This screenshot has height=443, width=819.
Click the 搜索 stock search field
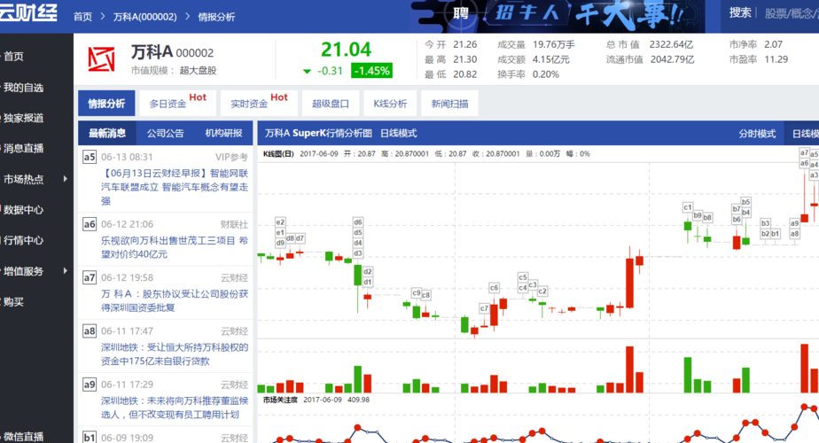792,13
